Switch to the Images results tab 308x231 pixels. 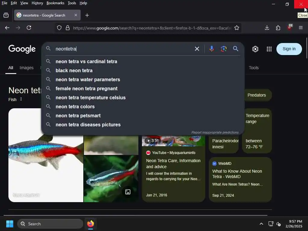click(26, 68)
